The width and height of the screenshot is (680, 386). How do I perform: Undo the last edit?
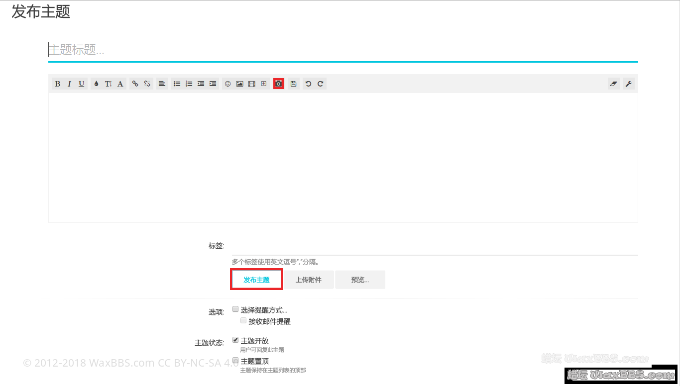pos(309,84)
